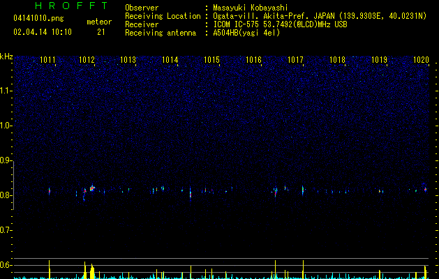Click the date stamp 02.04.14 10:10
This screenshot has width=439, height=279.
(x=43, y=32)
